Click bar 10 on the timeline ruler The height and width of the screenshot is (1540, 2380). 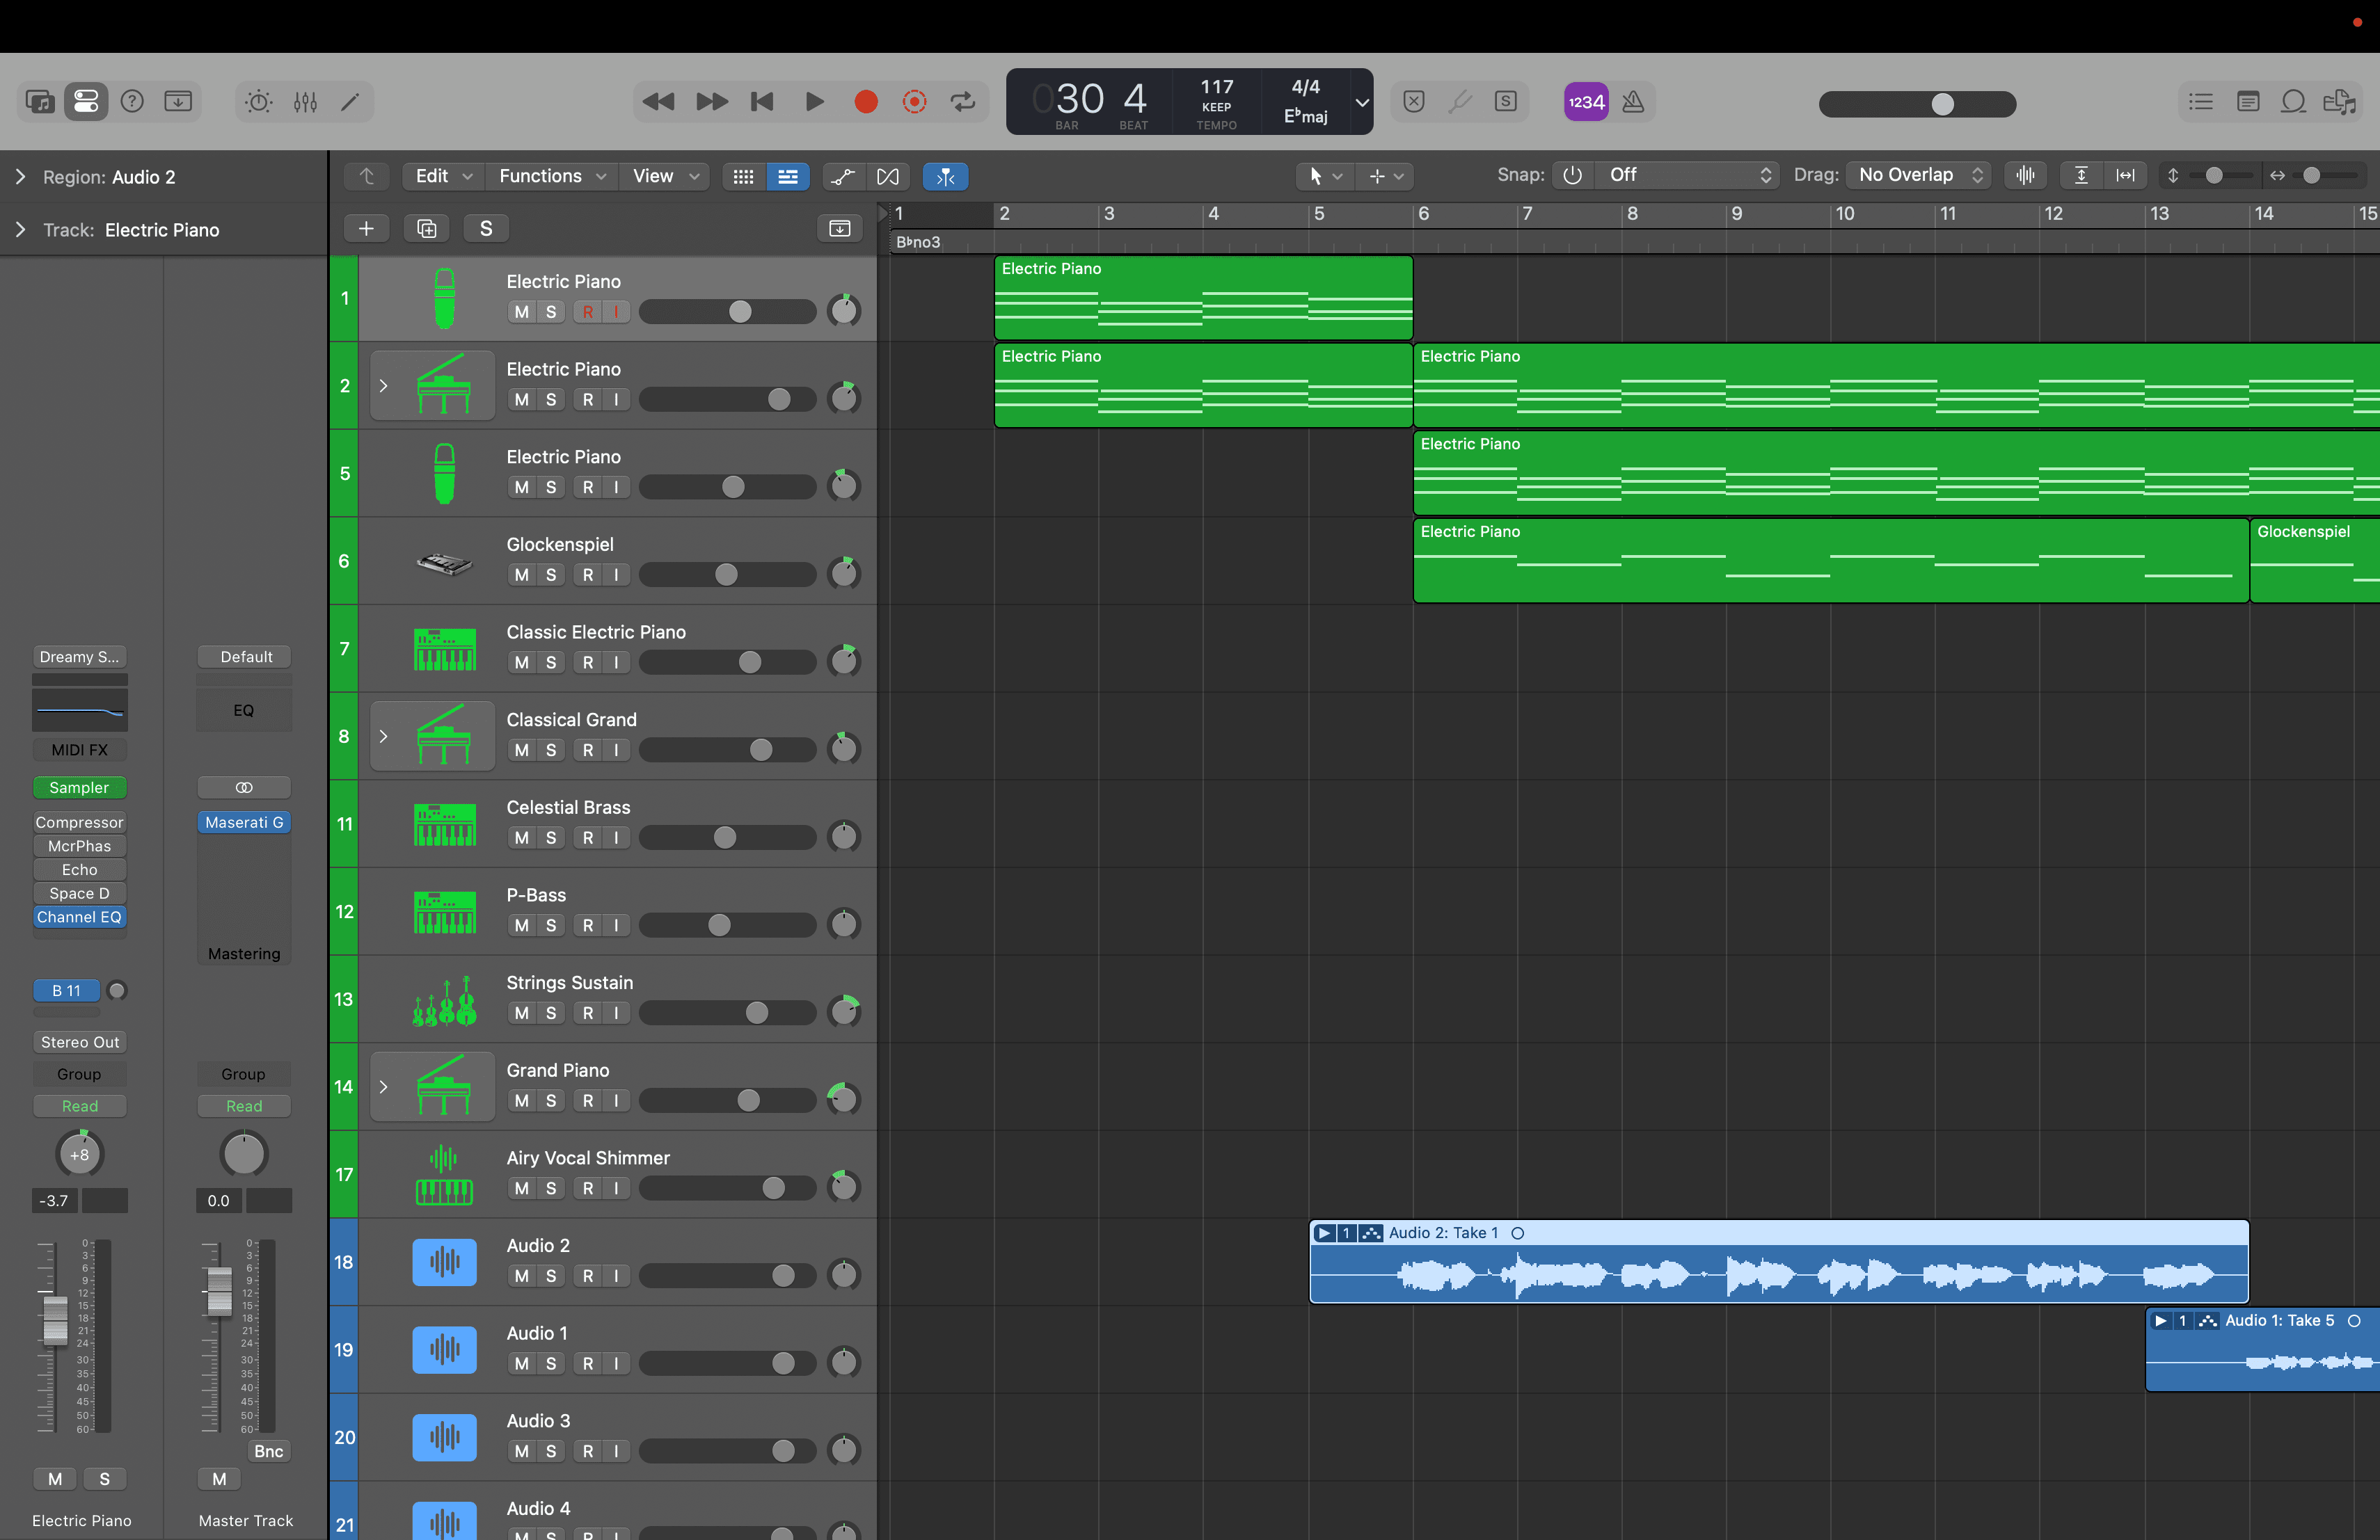pyautogui.click(x=1845, y=214)
